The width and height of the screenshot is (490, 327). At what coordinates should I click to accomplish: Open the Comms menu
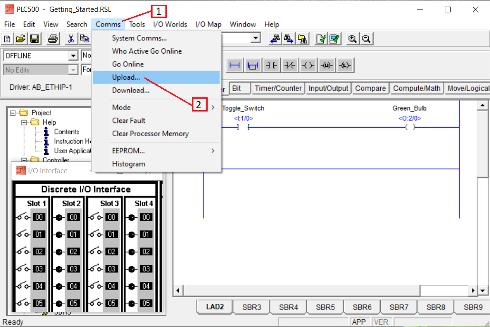[x=108, y=24]
